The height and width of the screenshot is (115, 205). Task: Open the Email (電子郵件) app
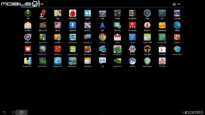click(28, 25)
